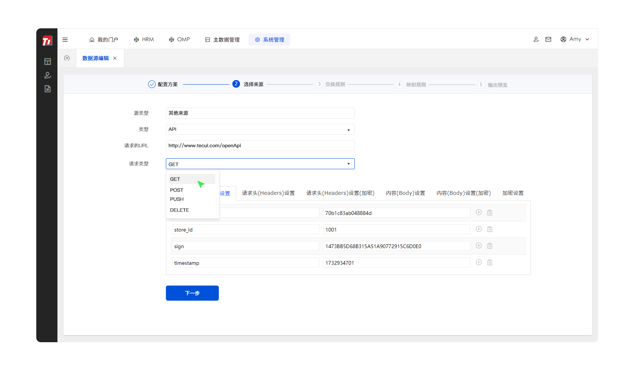Open the 类型 API dropdown

(x=260, y=129)
